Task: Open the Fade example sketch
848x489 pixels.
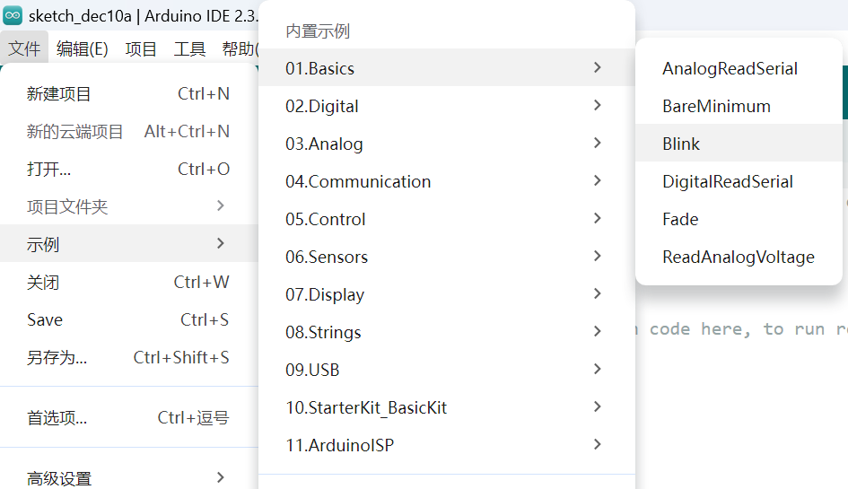Action: click(680, 219)
